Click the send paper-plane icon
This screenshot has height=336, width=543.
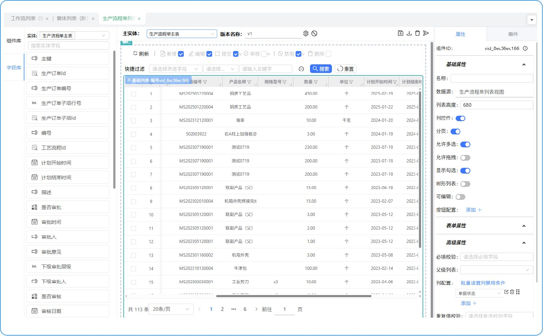click(426, 33)
